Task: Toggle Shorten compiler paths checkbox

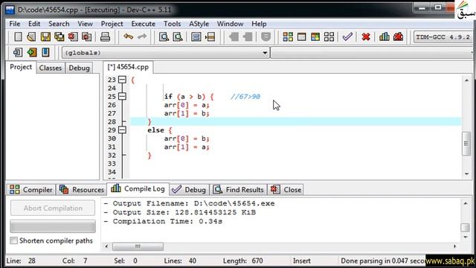Action: (x=13, y=240)
